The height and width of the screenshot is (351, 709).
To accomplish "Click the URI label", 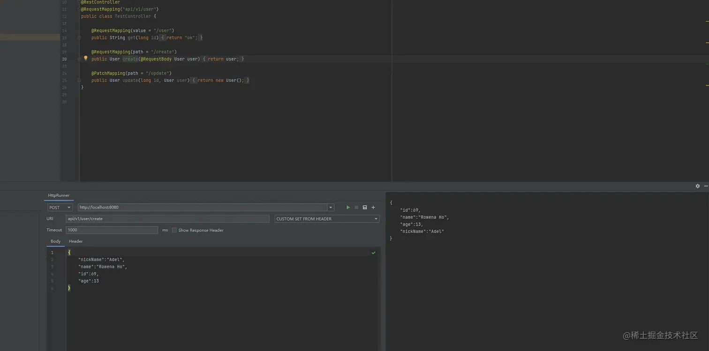I will [x=50, y=219].
